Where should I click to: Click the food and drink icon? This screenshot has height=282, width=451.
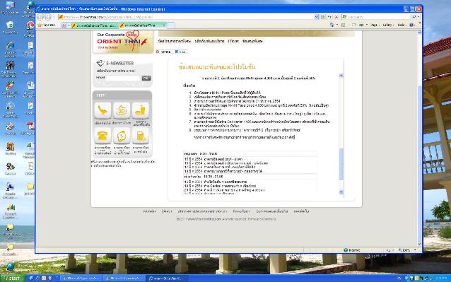point(141,110)
